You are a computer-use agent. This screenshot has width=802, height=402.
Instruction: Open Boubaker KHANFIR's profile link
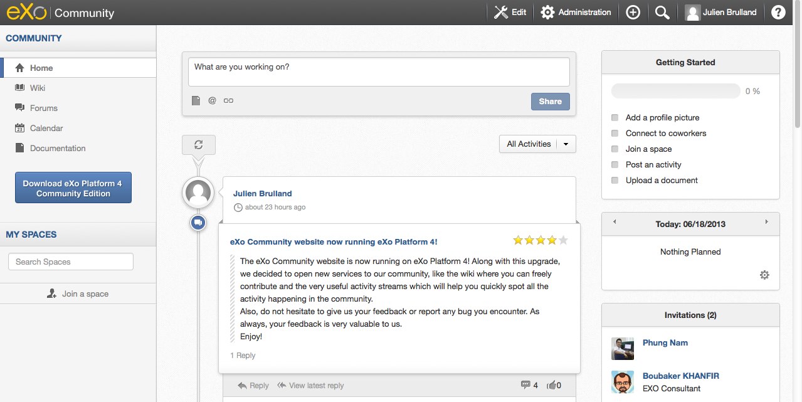click(x=681, y=376)
